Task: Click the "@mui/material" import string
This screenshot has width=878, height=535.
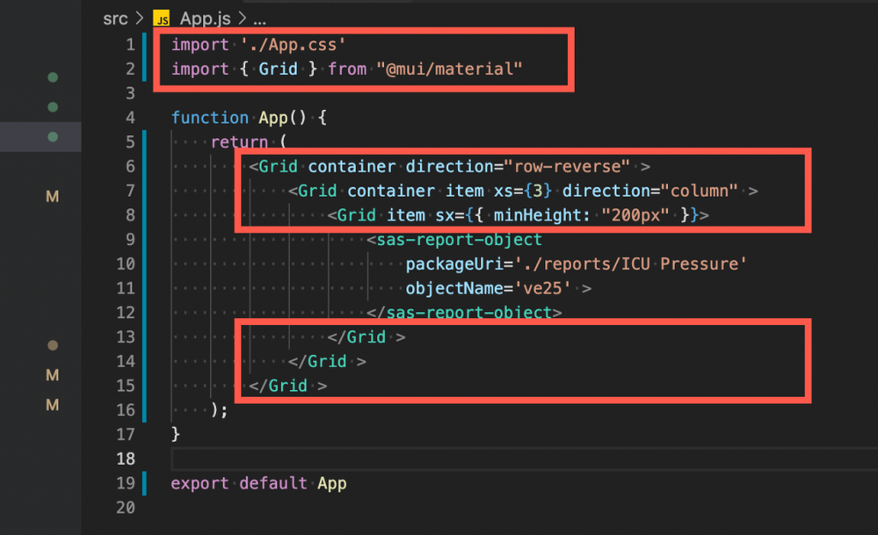Action: (x=449, y=69)
